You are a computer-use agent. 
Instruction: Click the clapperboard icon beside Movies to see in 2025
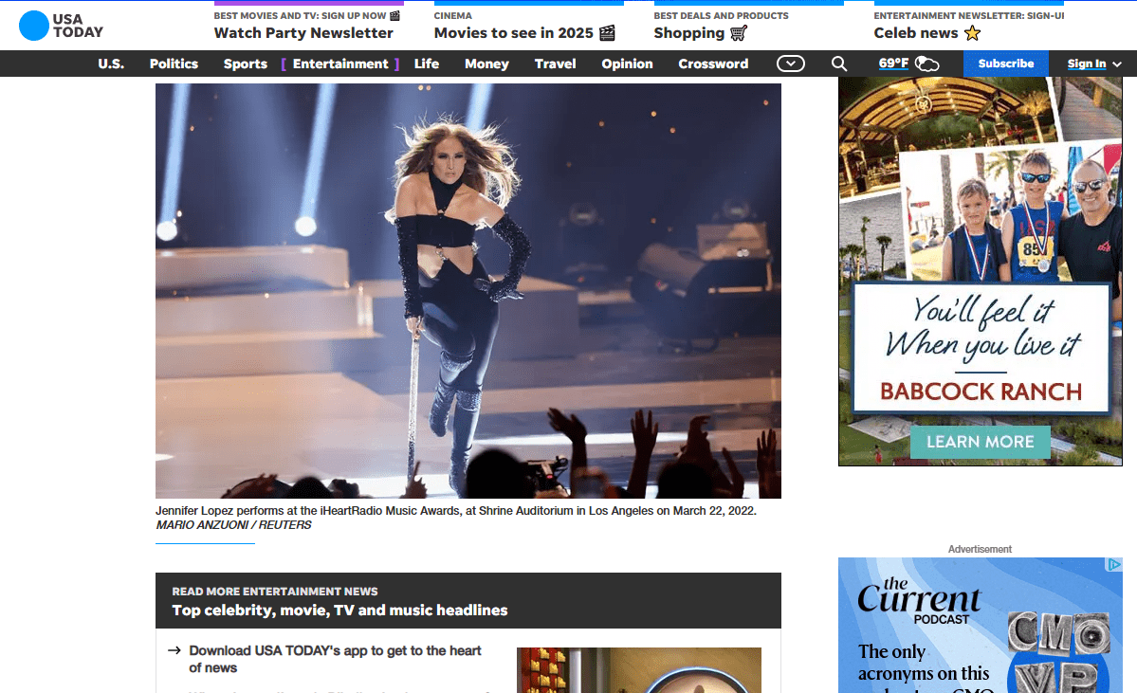tap(607, 32)
